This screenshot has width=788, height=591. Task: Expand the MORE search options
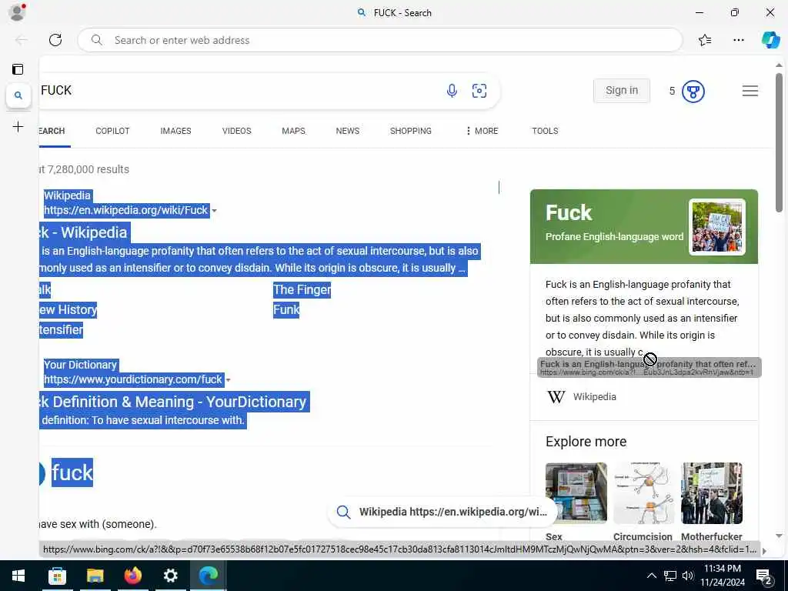pos(482,131)
